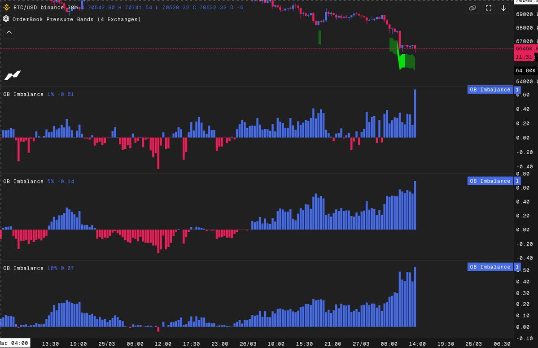Image resolution: width=538 pixels, height=348 pixels.
Task: Click OrderBook Pressure Bands (4 Exchanges) label
Action: tap(77, 19)
